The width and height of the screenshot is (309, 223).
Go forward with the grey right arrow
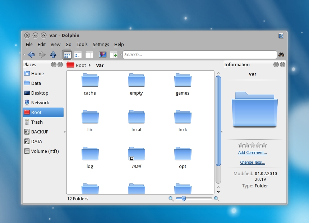42,55
